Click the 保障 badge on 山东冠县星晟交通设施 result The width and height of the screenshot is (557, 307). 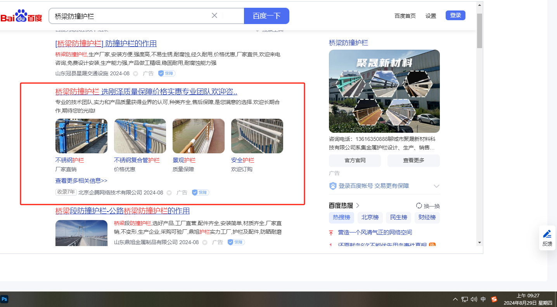point(167,73)
